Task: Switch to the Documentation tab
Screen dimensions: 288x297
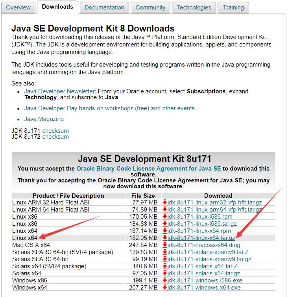Action: pyautogui.click(x=104, y=7)
